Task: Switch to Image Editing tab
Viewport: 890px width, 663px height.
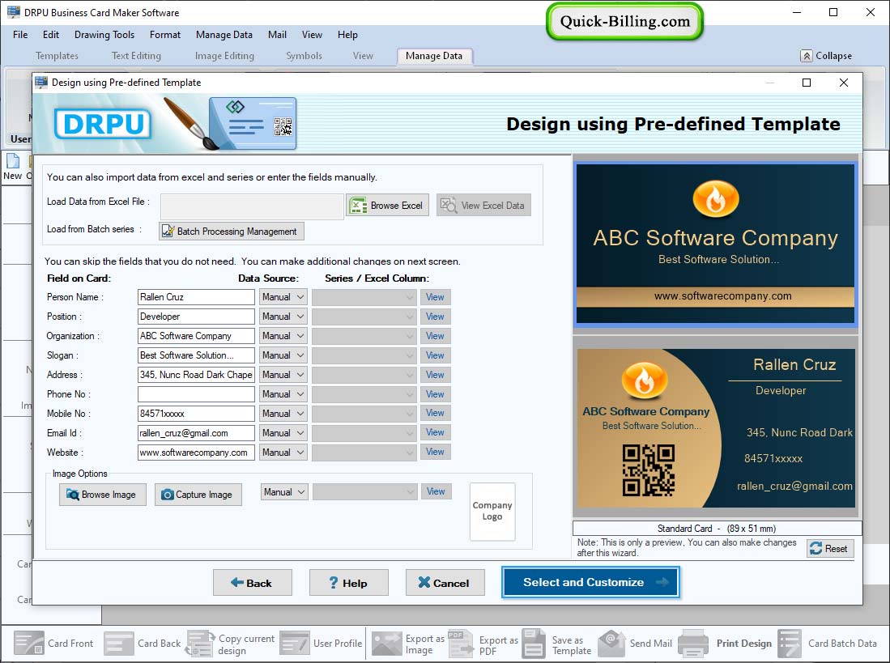Action: (224, 56)
